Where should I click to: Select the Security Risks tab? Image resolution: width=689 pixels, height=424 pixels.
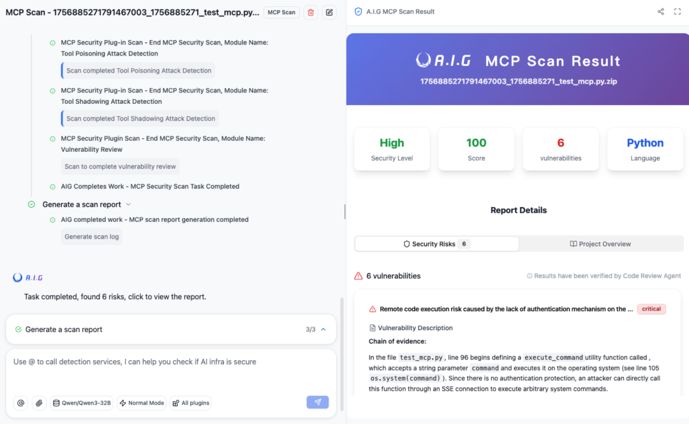coord(437,244)
